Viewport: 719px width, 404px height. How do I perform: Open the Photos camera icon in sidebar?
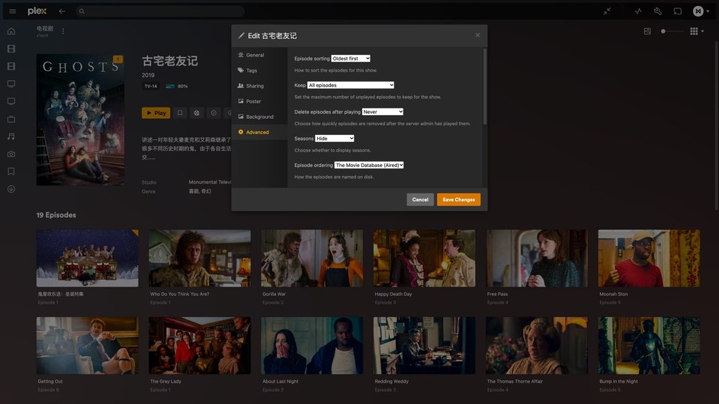pyautogui.click(x=11, y=154)
